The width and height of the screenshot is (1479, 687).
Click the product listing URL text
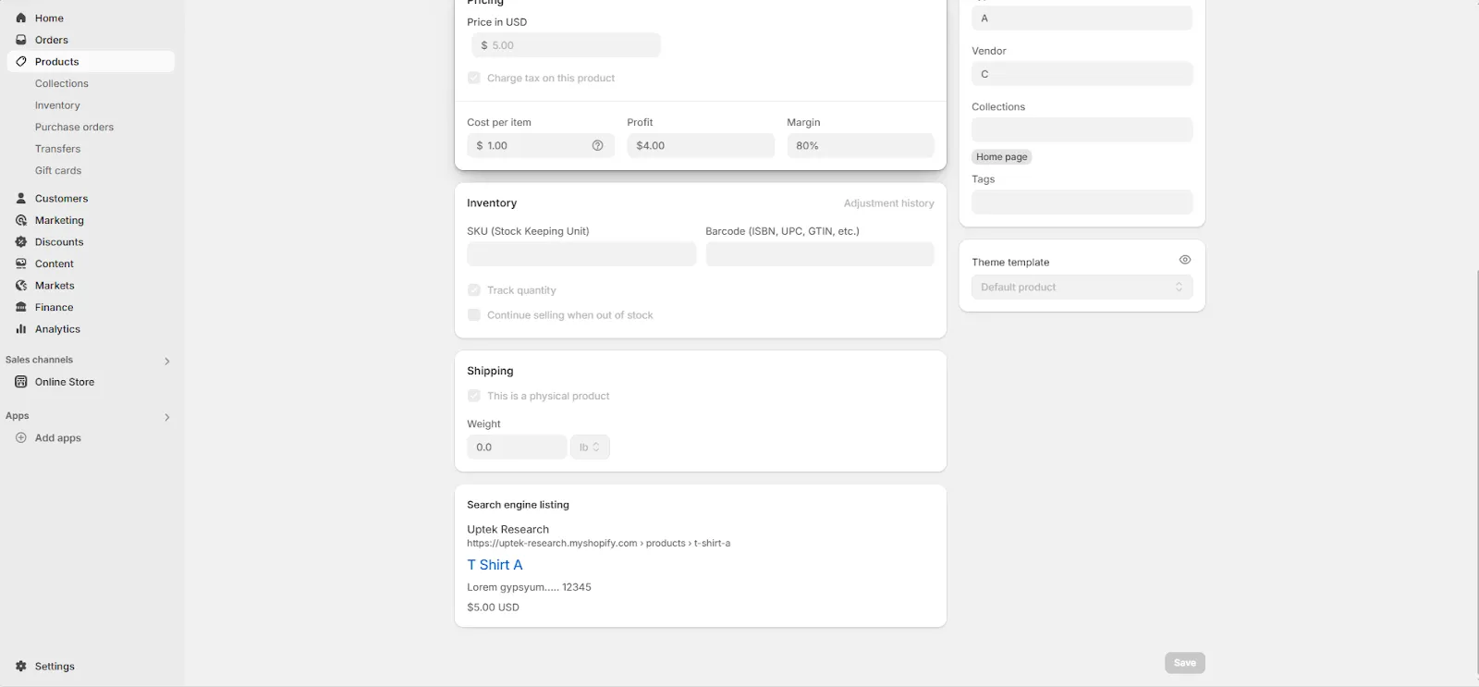click(x=598, y=544)
